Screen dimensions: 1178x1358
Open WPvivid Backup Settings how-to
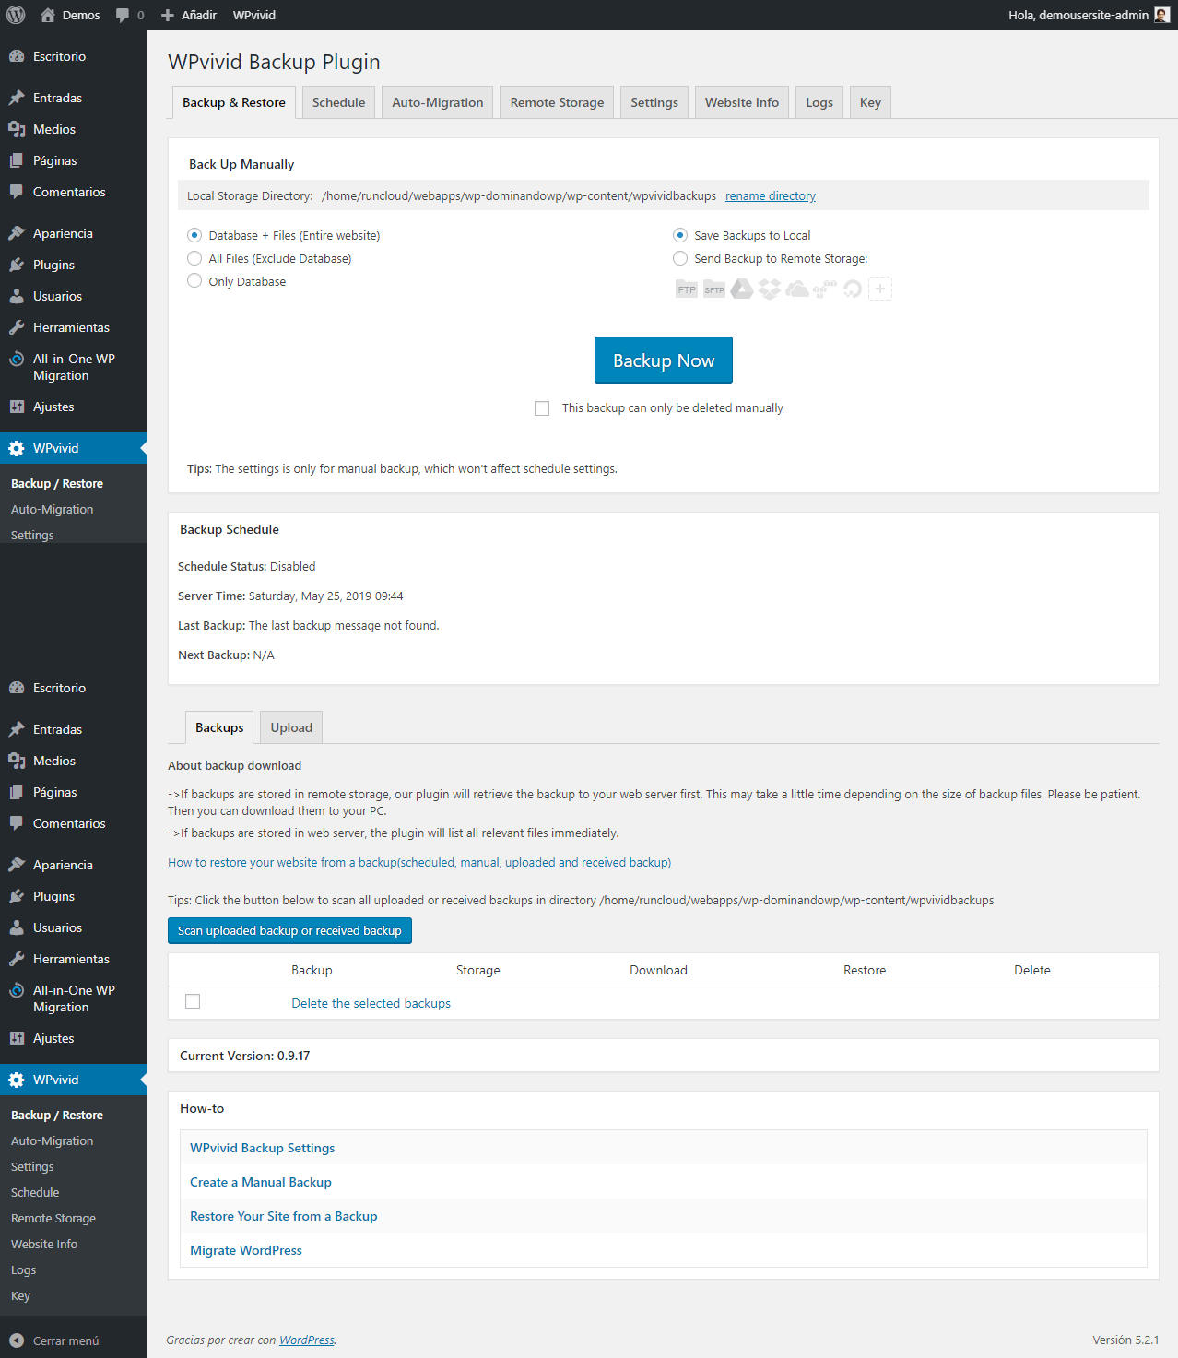tap(263, 1148)
